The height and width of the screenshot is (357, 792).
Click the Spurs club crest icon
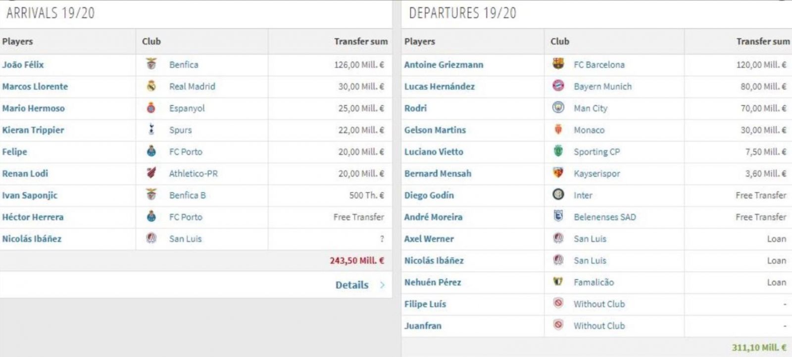(151, 129)
